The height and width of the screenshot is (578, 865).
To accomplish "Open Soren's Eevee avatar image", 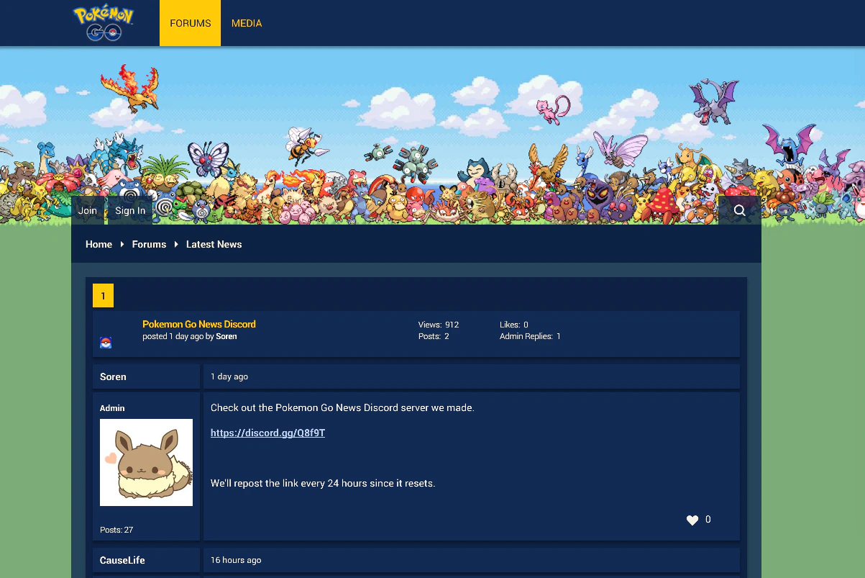I will click(146, 462).
